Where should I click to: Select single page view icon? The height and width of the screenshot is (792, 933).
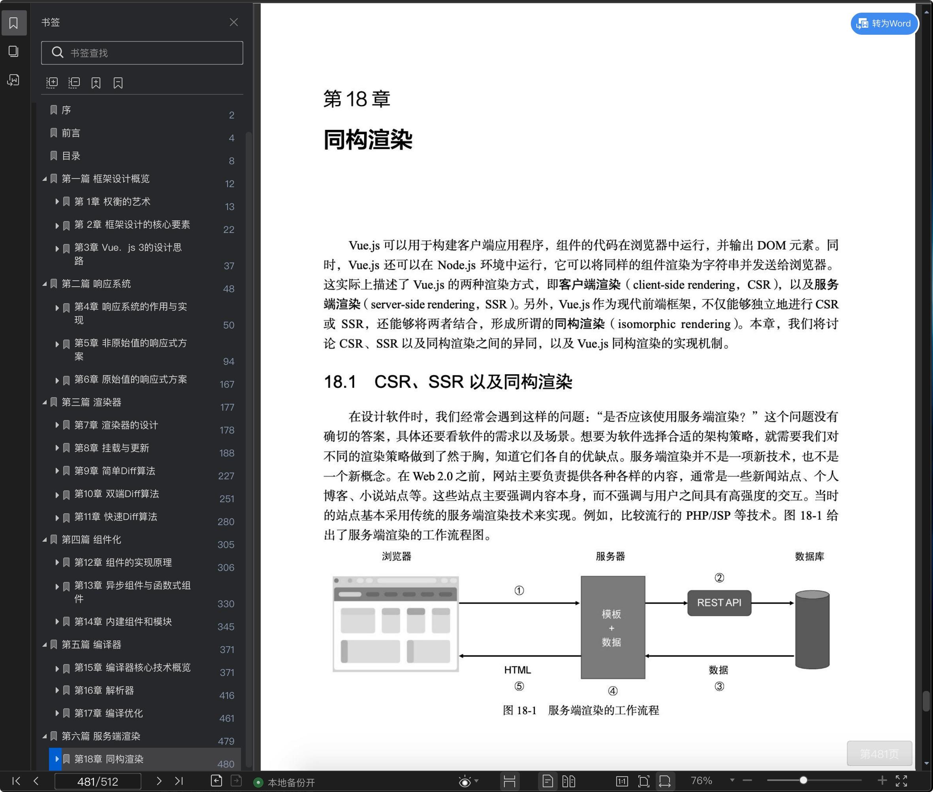pyautogui.click(x=547, y=781)
